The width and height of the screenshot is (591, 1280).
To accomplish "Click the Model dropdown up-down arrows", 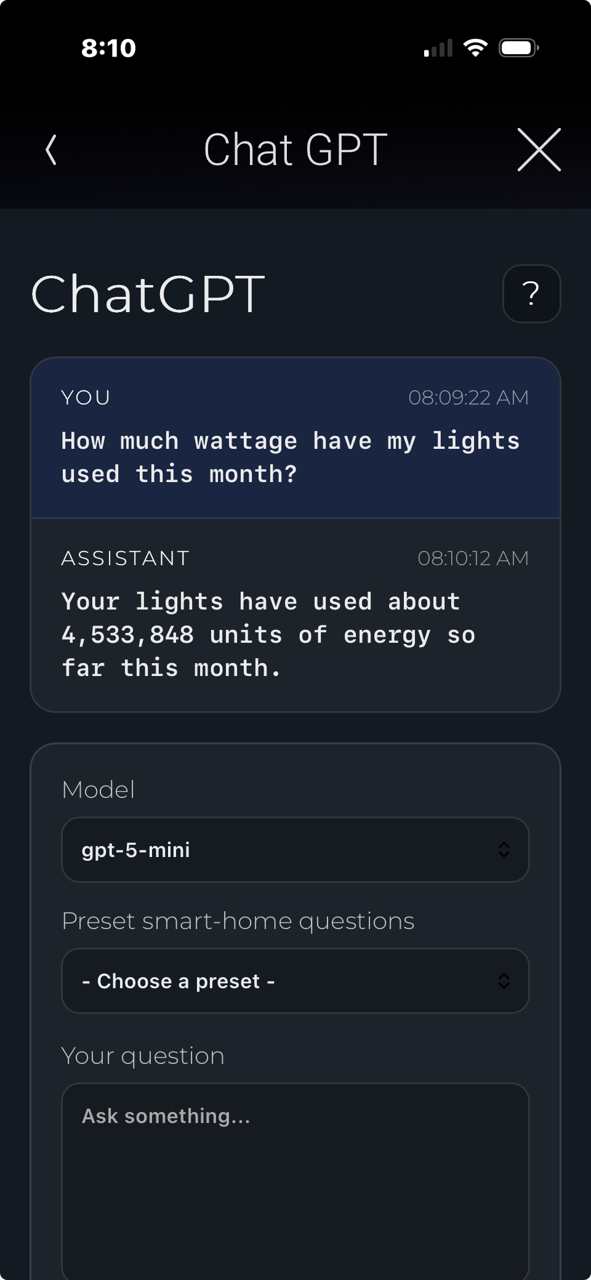I will tap(504, 850).
